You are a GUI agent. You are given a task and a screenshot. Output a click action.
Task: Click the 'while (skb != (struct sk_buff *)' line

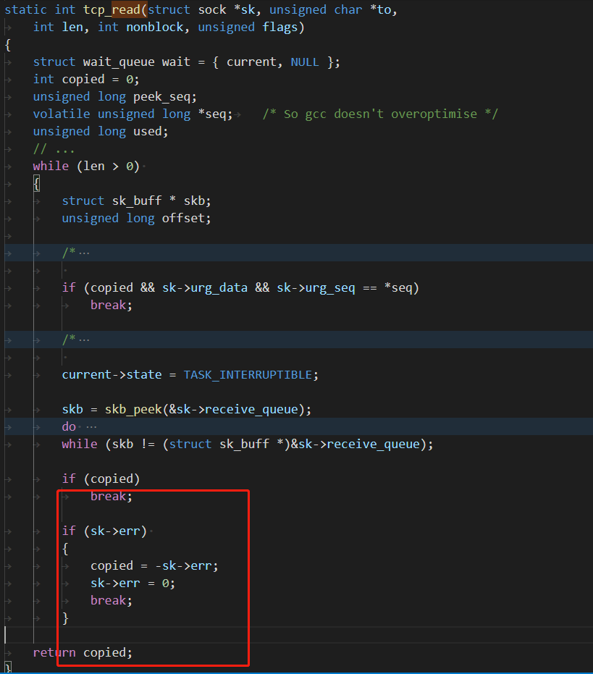247,444
